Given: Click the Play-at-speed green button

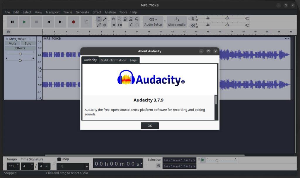Looking at the screenshot, I should click(x=203, y=160).
